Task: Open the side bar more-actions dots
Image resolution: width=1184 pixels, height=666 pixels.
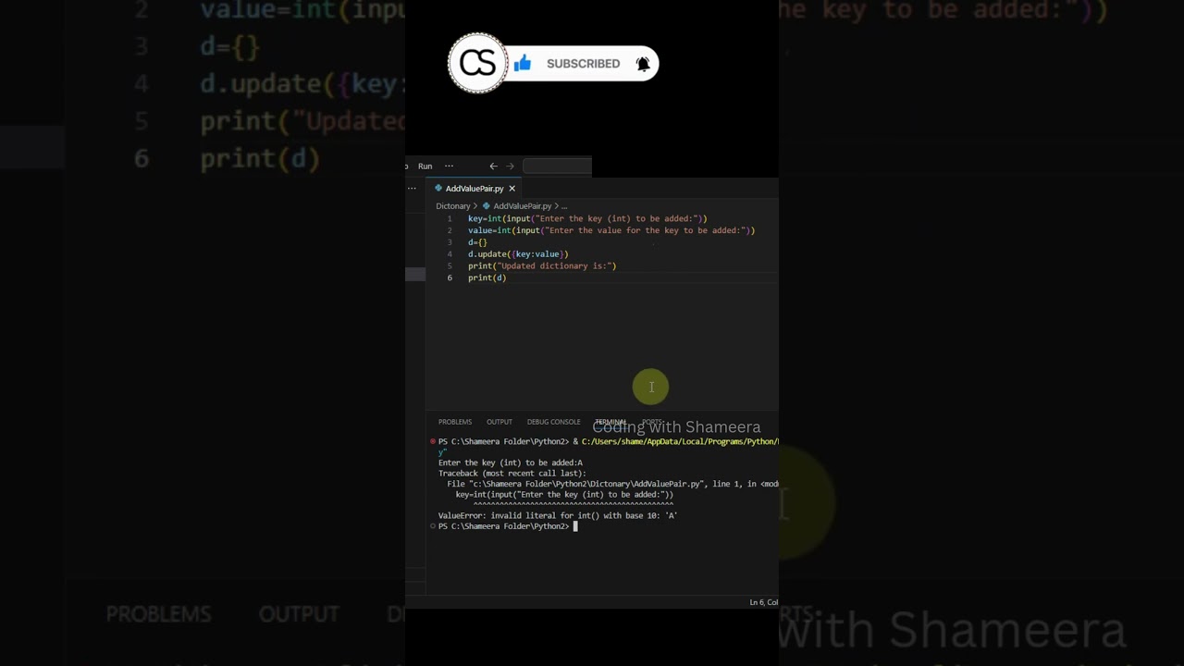Action: tap(412, 188)
